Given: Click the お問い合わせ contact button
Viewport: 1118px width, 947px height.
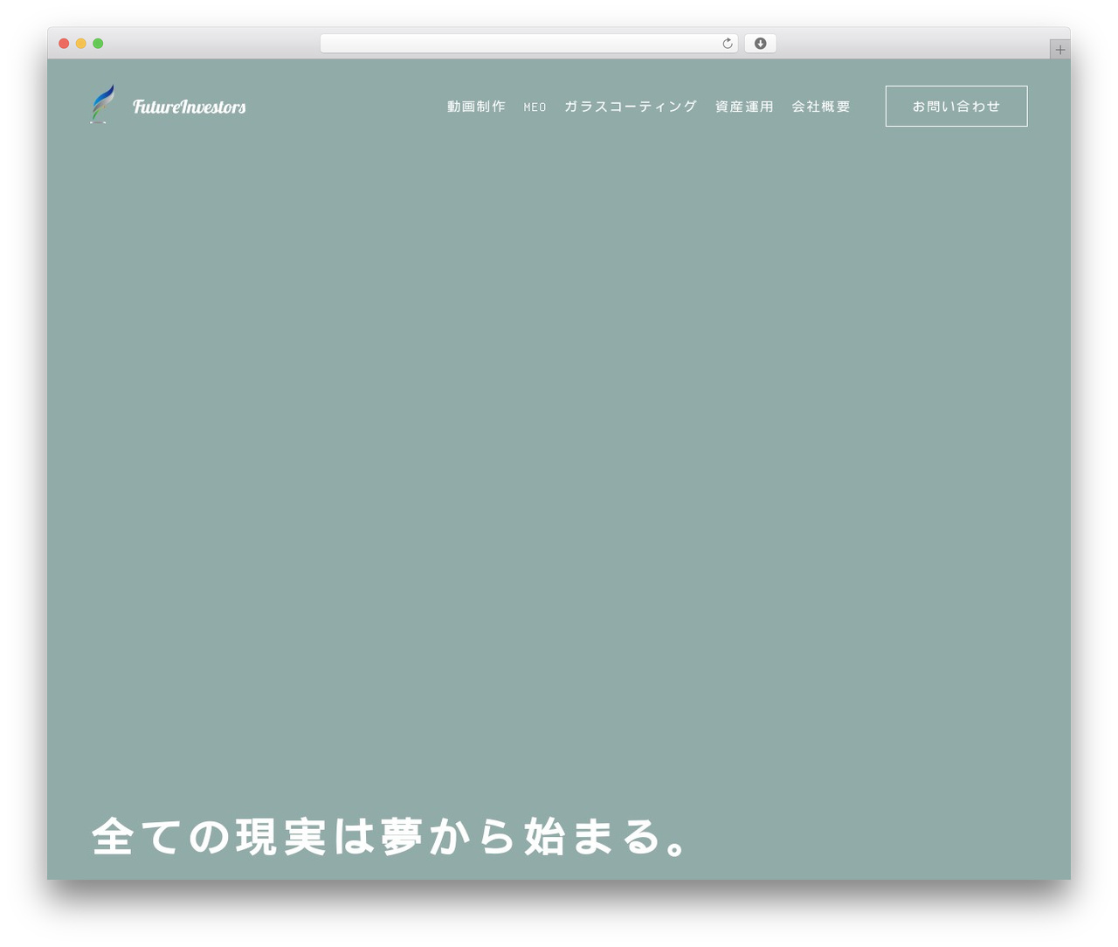Looking at the screenshot, I should pyautogui.click(x=956, y=106).
